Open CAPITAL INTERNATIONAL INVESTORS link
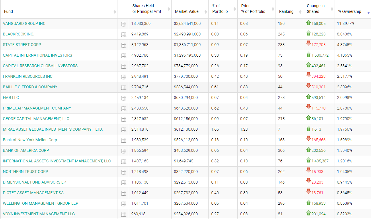Image resolution: width=371 pixels, height=219 pixels. pos(38,55)
